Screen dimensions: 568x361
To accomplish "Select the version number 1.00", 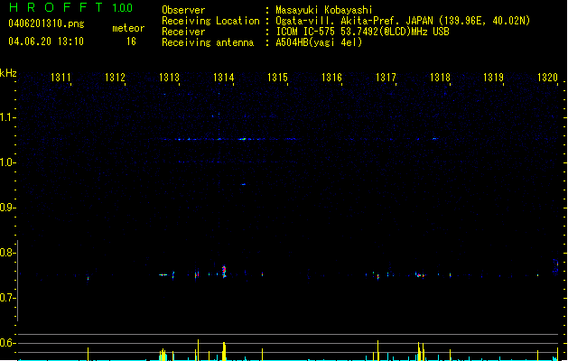I will [x=122, y=8].
